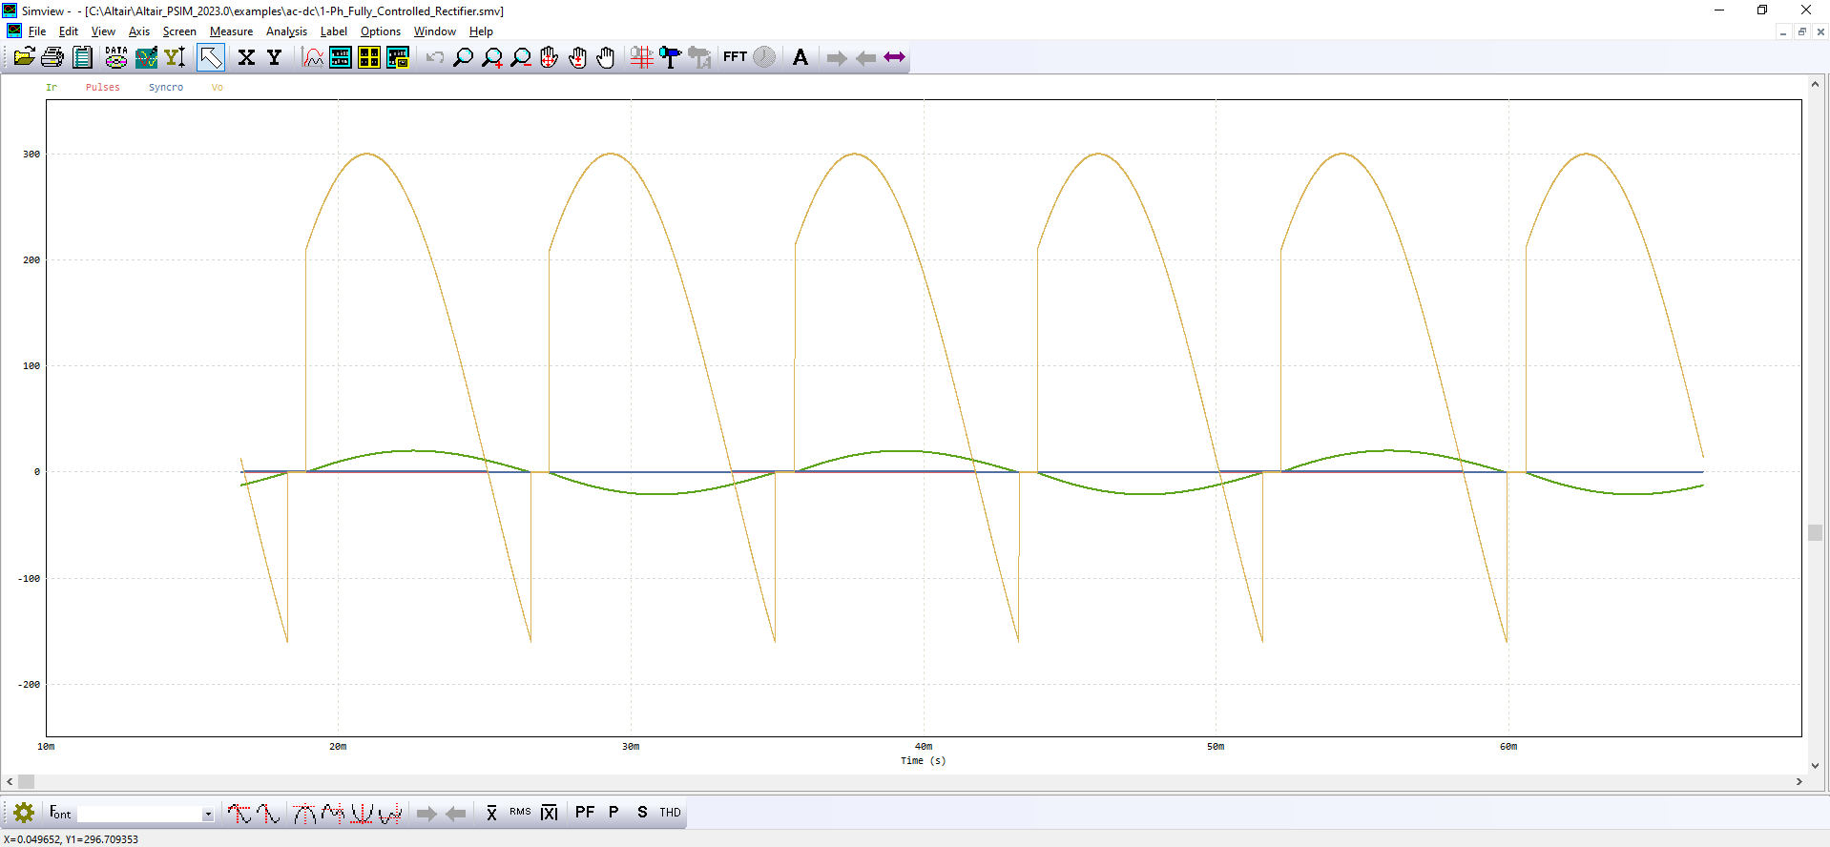Open the Window menu

[x=435, y=31]
